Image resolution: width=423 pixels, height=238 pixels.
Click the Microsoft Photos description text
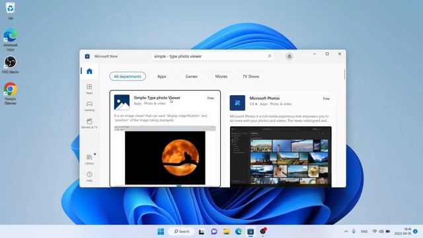[279, 118]
